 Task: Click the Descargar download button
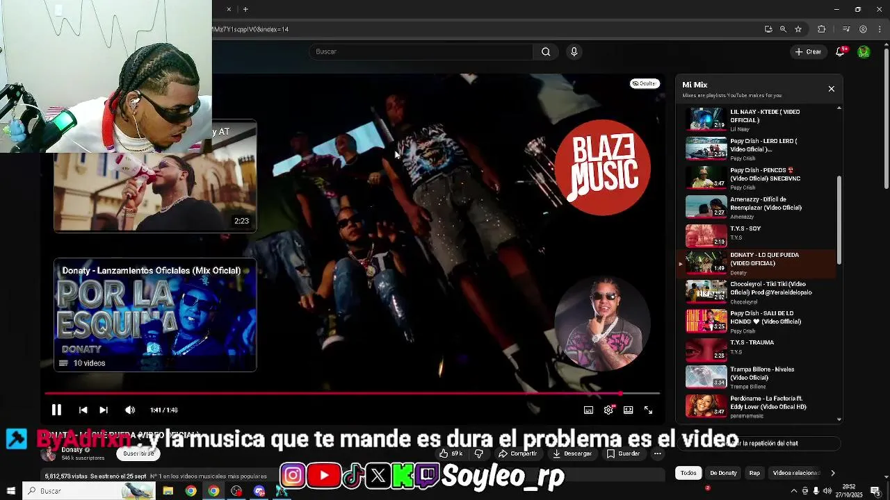[x=572, y=453]
